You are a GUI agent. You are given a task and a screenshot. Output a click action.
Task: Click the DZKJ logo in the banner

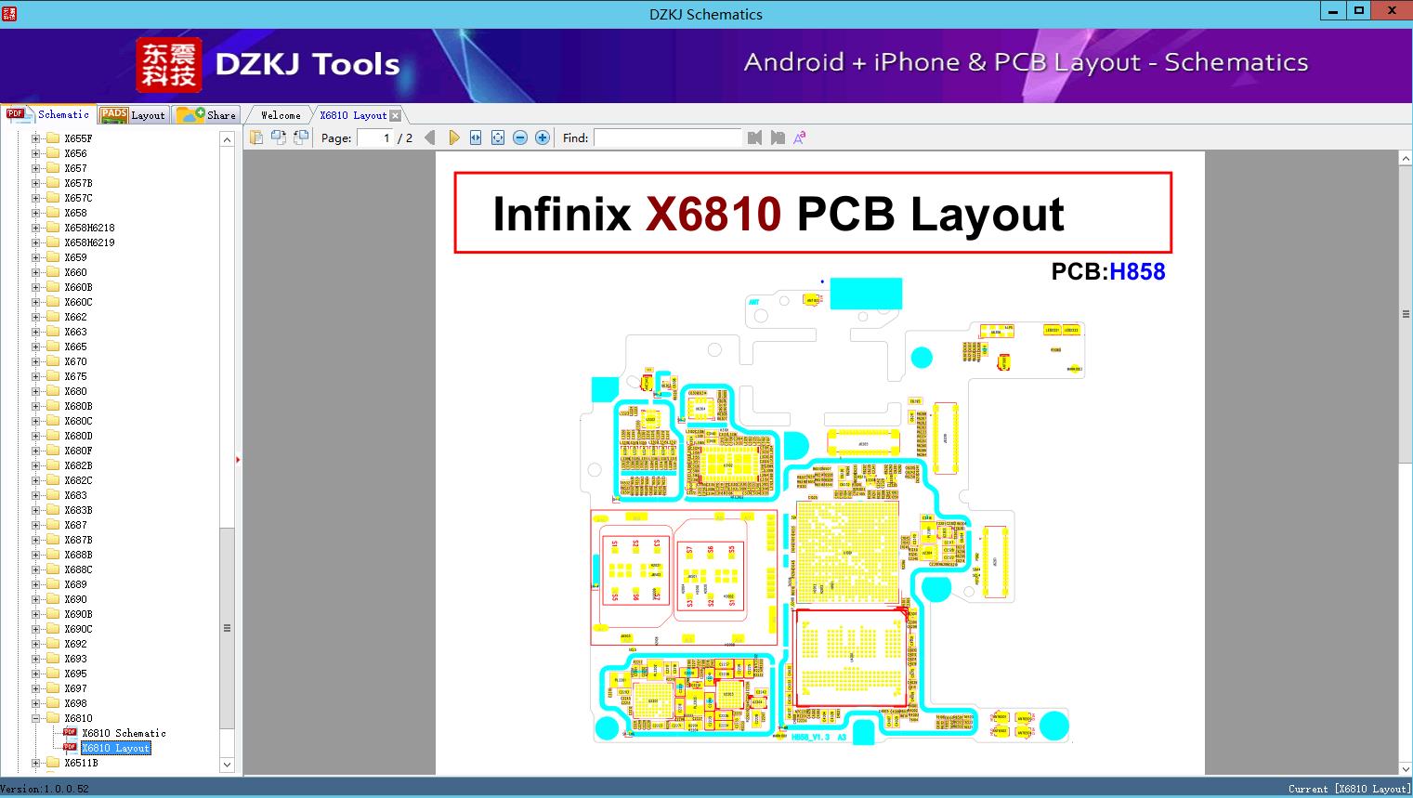tap(168, 64)
